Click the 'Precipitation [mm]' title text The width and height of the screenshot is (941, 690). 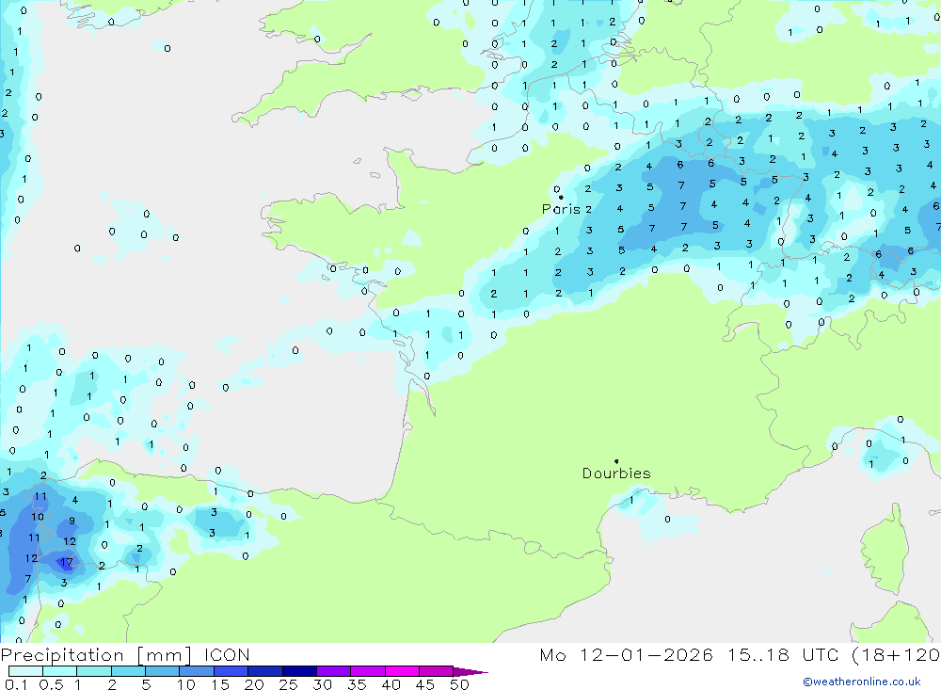[x=96, y=655]
